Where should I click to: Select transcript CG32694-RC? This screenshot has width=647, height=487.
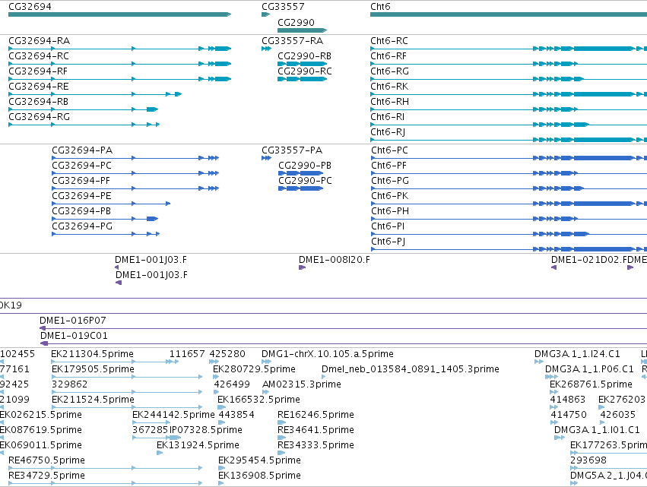click(x=119, y=64)
